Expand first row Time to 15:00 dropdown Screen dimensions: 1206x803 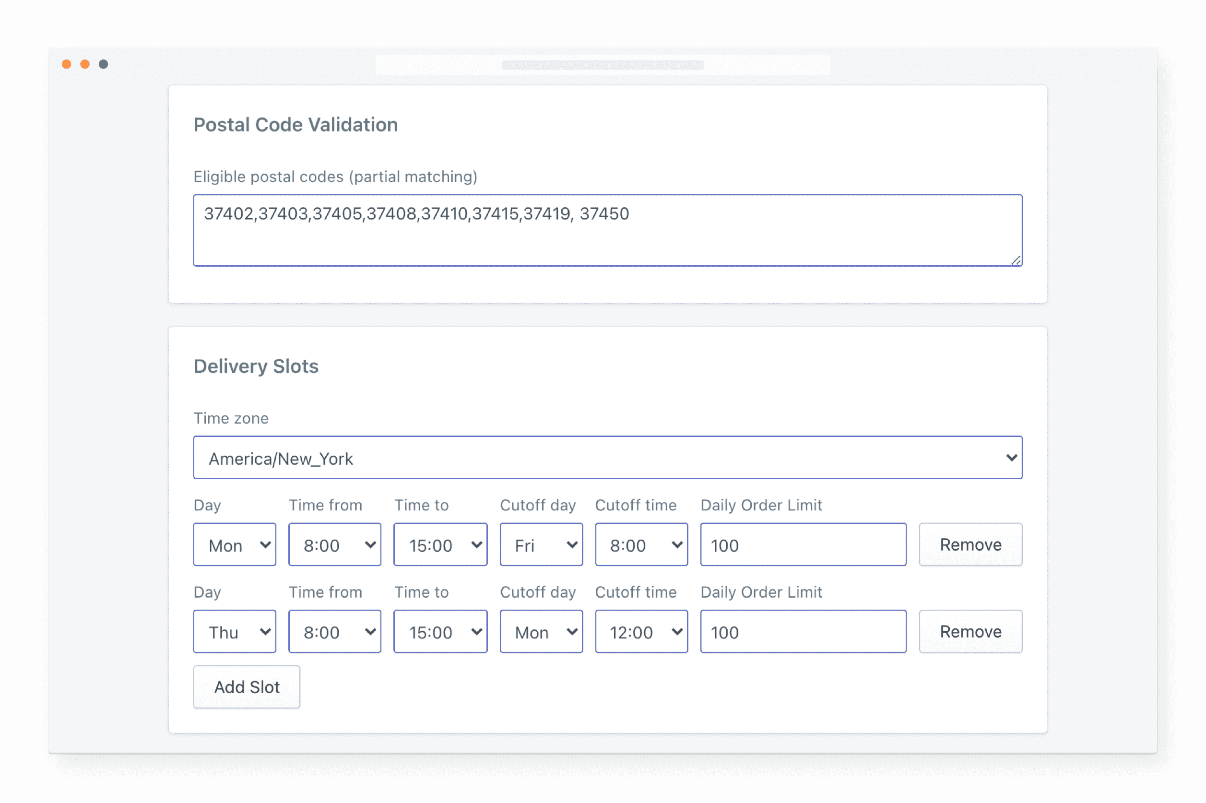coord(440,544)
